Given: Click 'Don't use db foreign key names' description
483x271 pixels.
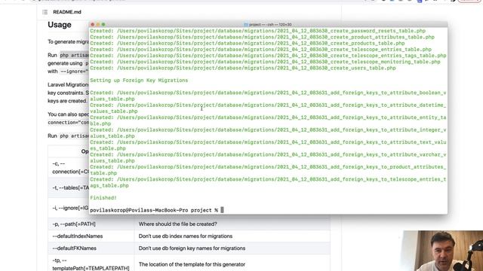Looking at the screenshot, I should pyautogui.click(x=232, y=248).
